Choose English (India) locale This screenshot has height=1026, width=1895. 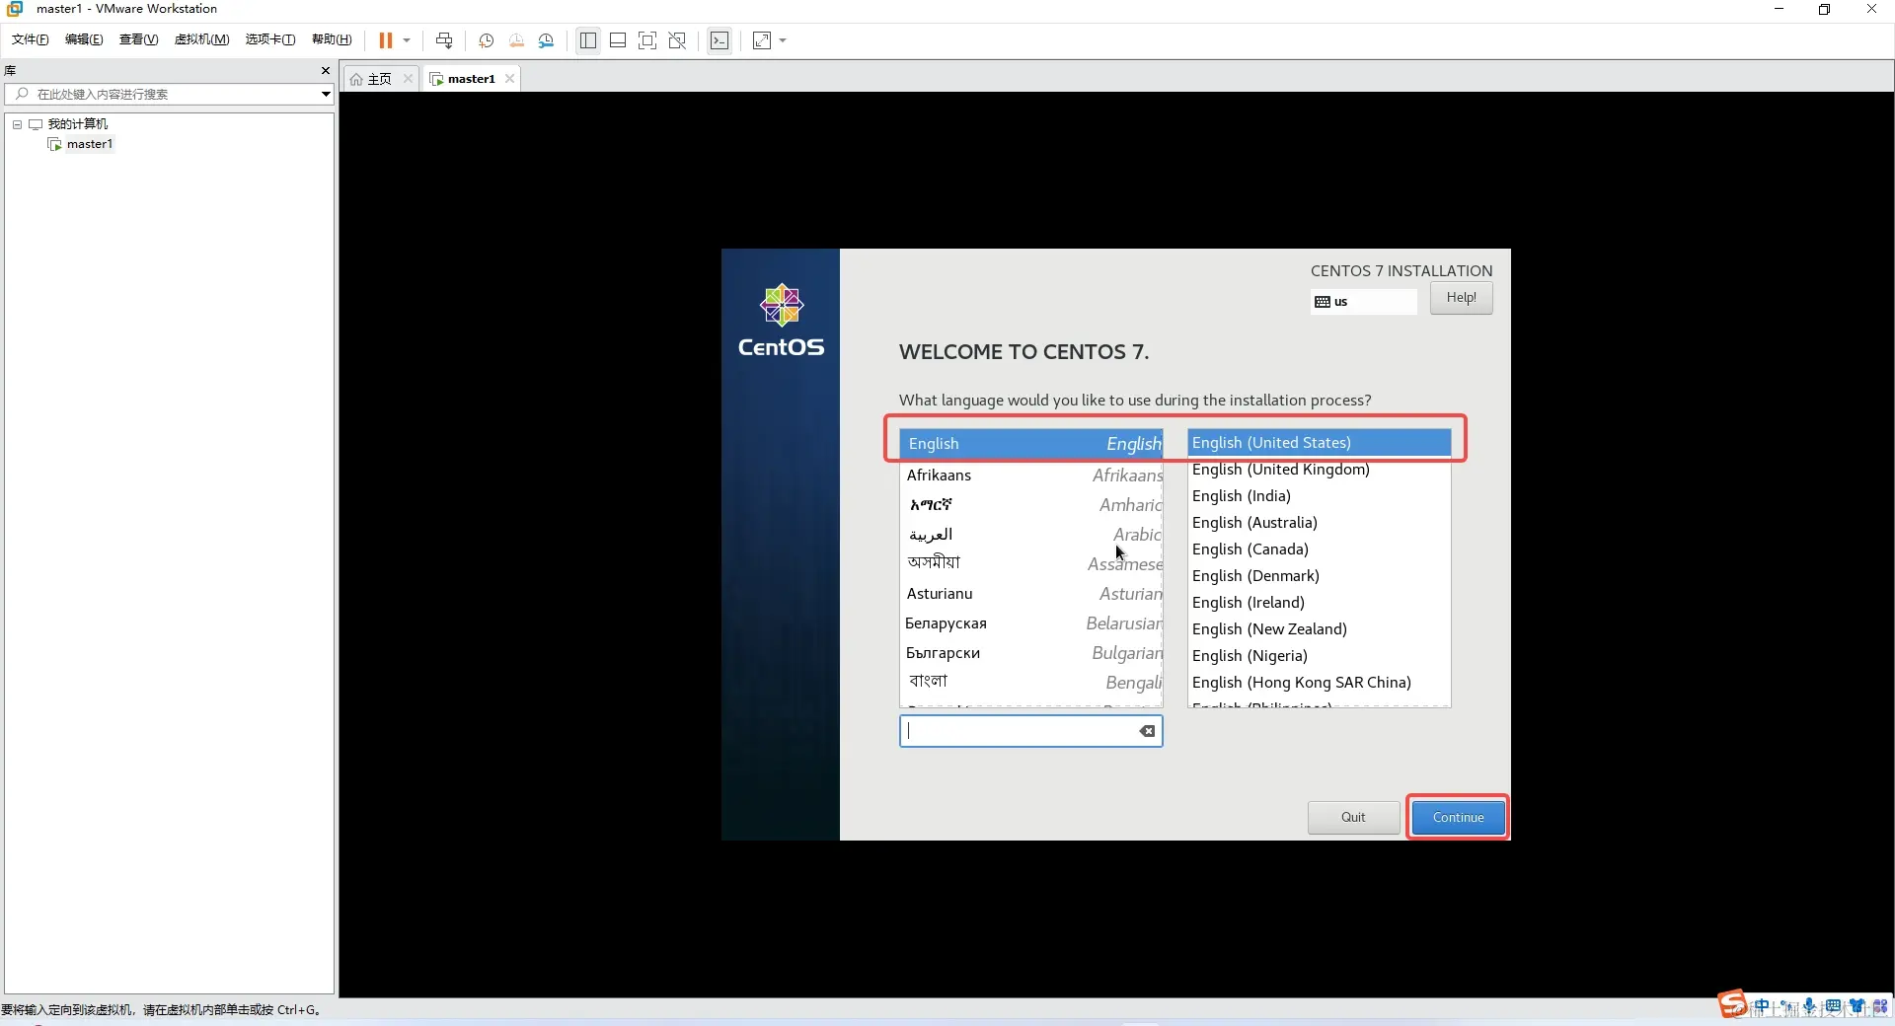[1319, 496]
